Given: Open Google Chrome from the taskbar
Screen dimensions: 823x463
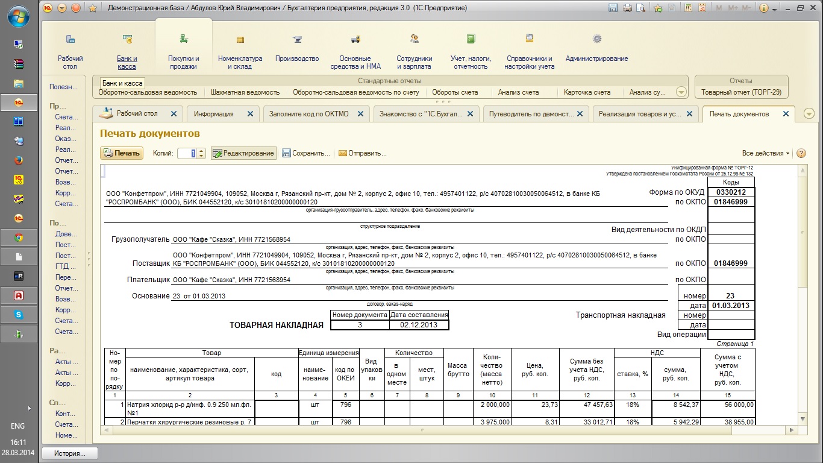Looking at the screenshot, I should click(x=19, y=237).
